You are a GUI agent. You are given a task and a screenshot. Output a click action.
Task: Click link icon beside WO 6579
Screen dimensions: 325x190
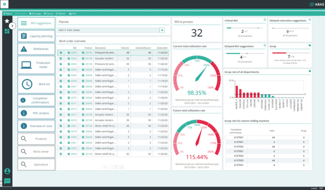(69, 131)
